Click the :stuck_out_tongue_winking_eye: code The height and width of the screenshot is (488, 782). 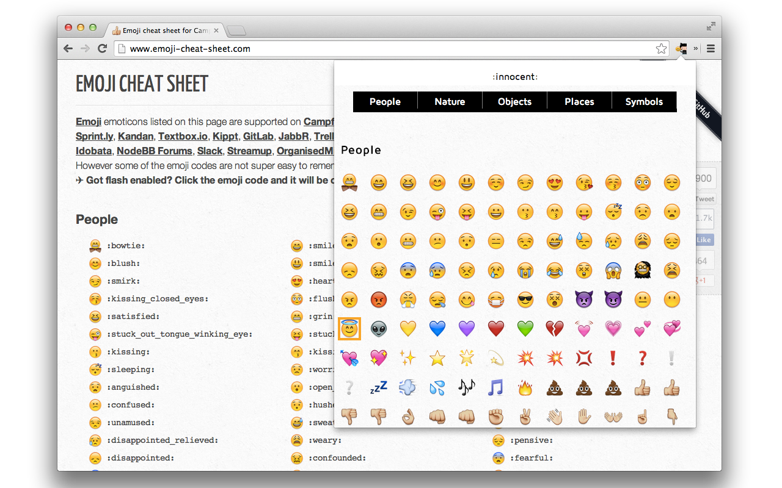[x=180, y=334]
